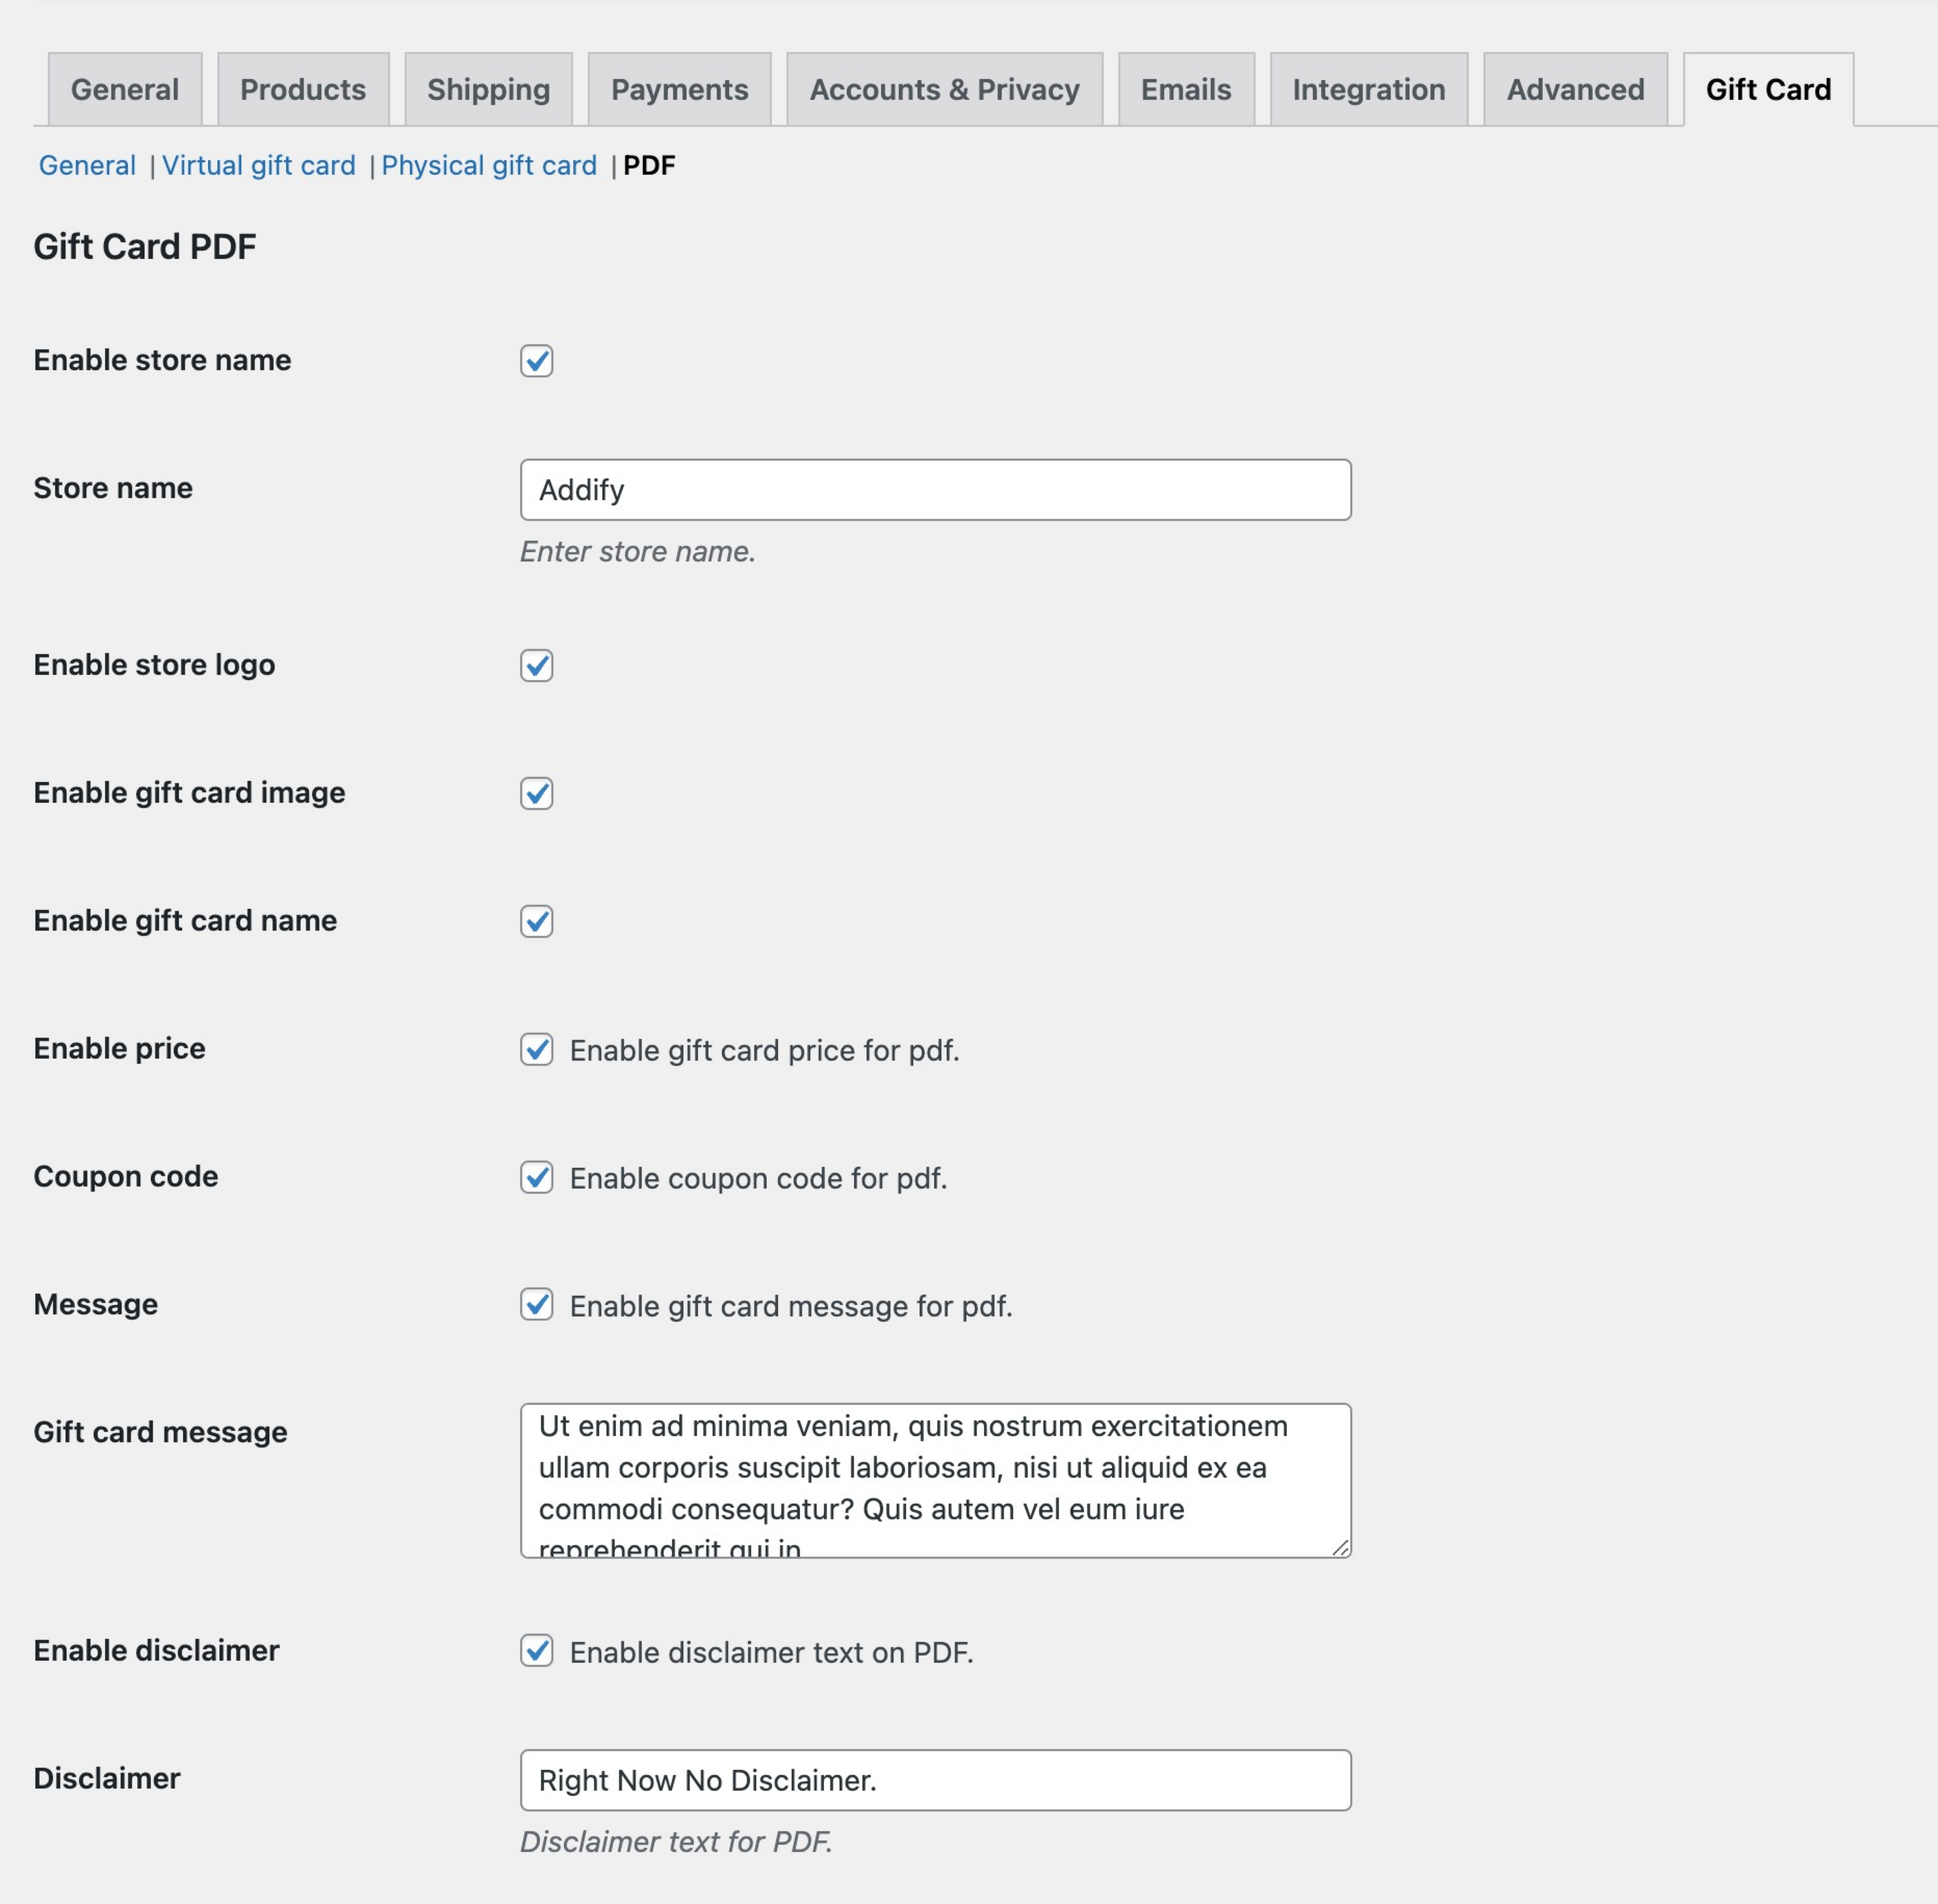Disable the gift card image option

536,794
